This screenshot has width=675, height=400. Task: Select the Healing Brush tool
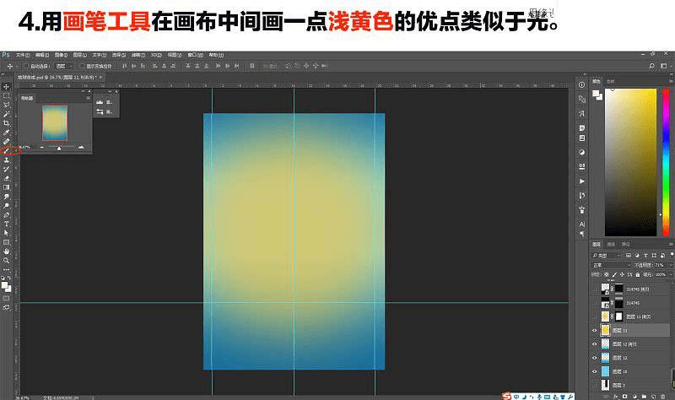point(7,142)
